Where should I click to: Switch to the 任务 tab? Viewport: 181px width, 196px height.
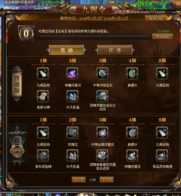pos(115,50)
